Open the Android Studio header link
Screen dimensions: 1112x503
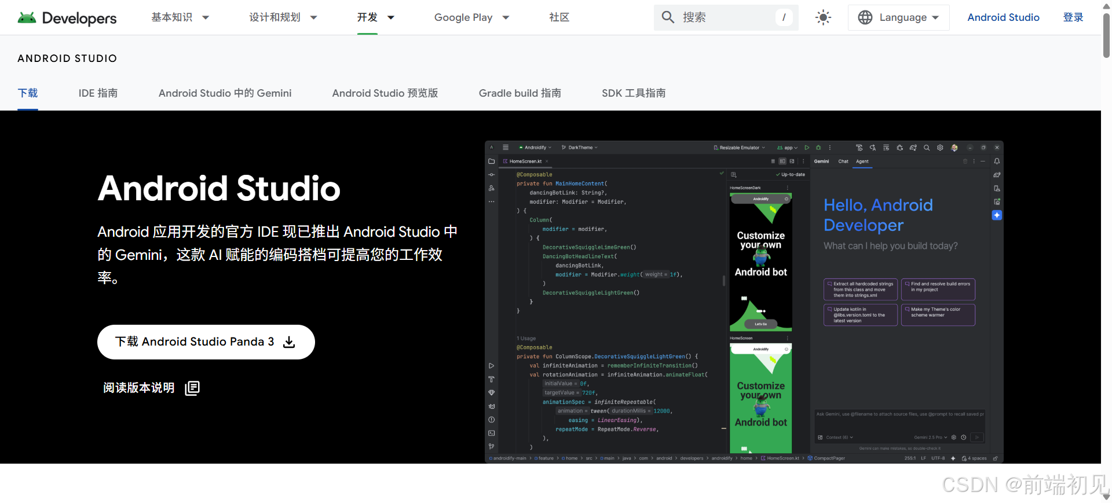point(1003,17)
